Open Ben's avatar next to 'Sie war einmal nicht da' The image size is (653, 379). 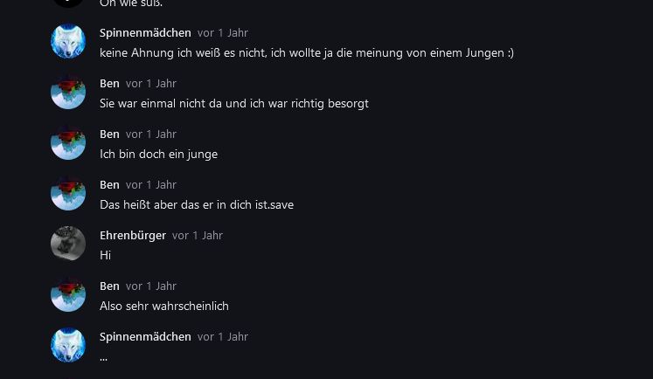point(68,92)
